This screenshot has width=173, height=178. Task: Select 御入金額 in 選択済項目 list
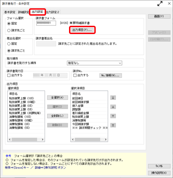coord(89,106)
